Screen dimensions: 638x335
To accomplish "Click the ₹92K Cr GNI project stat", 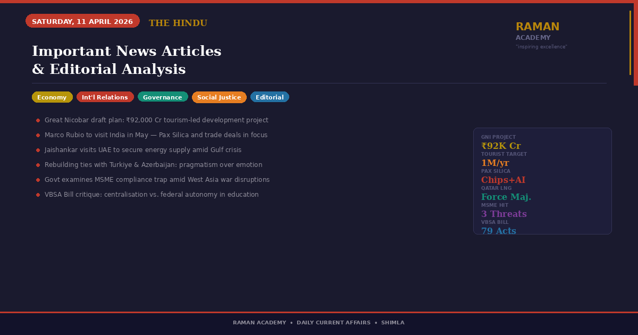I will click(x=501, y=146).
